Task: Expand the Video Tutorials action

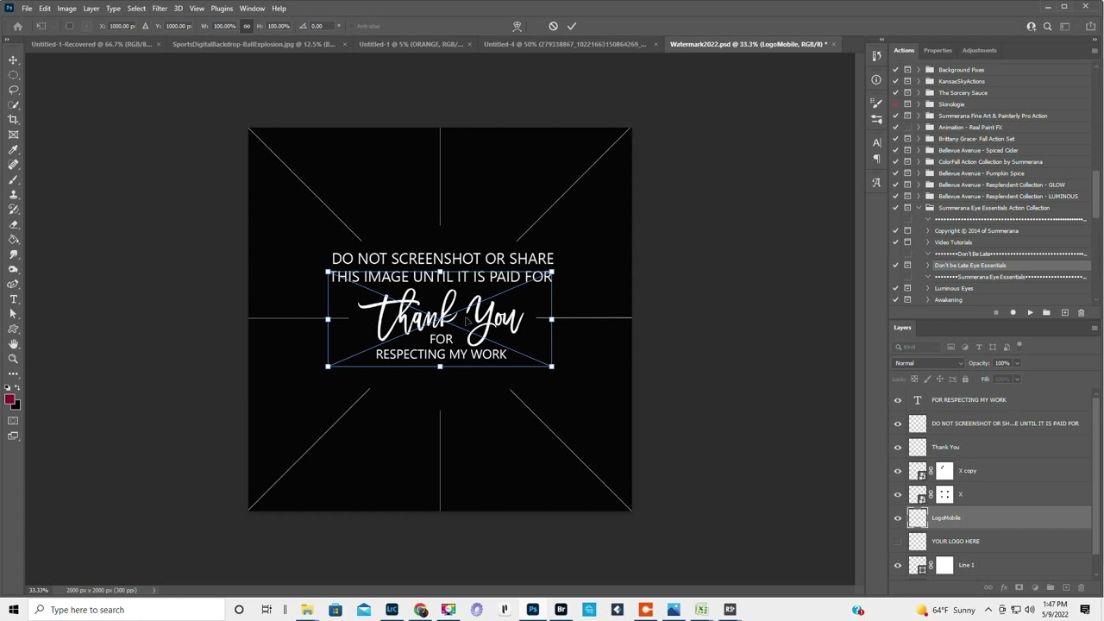Action: [x=928, y=242]
